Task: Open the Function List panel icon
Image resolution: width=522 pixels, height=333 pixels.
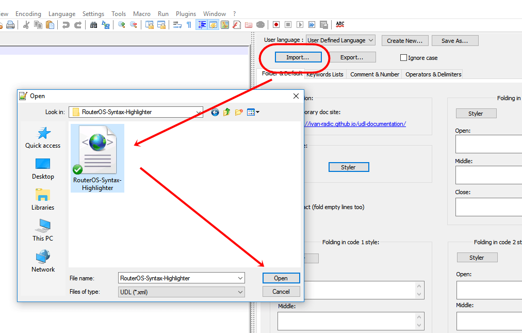Action: point(237,25)
